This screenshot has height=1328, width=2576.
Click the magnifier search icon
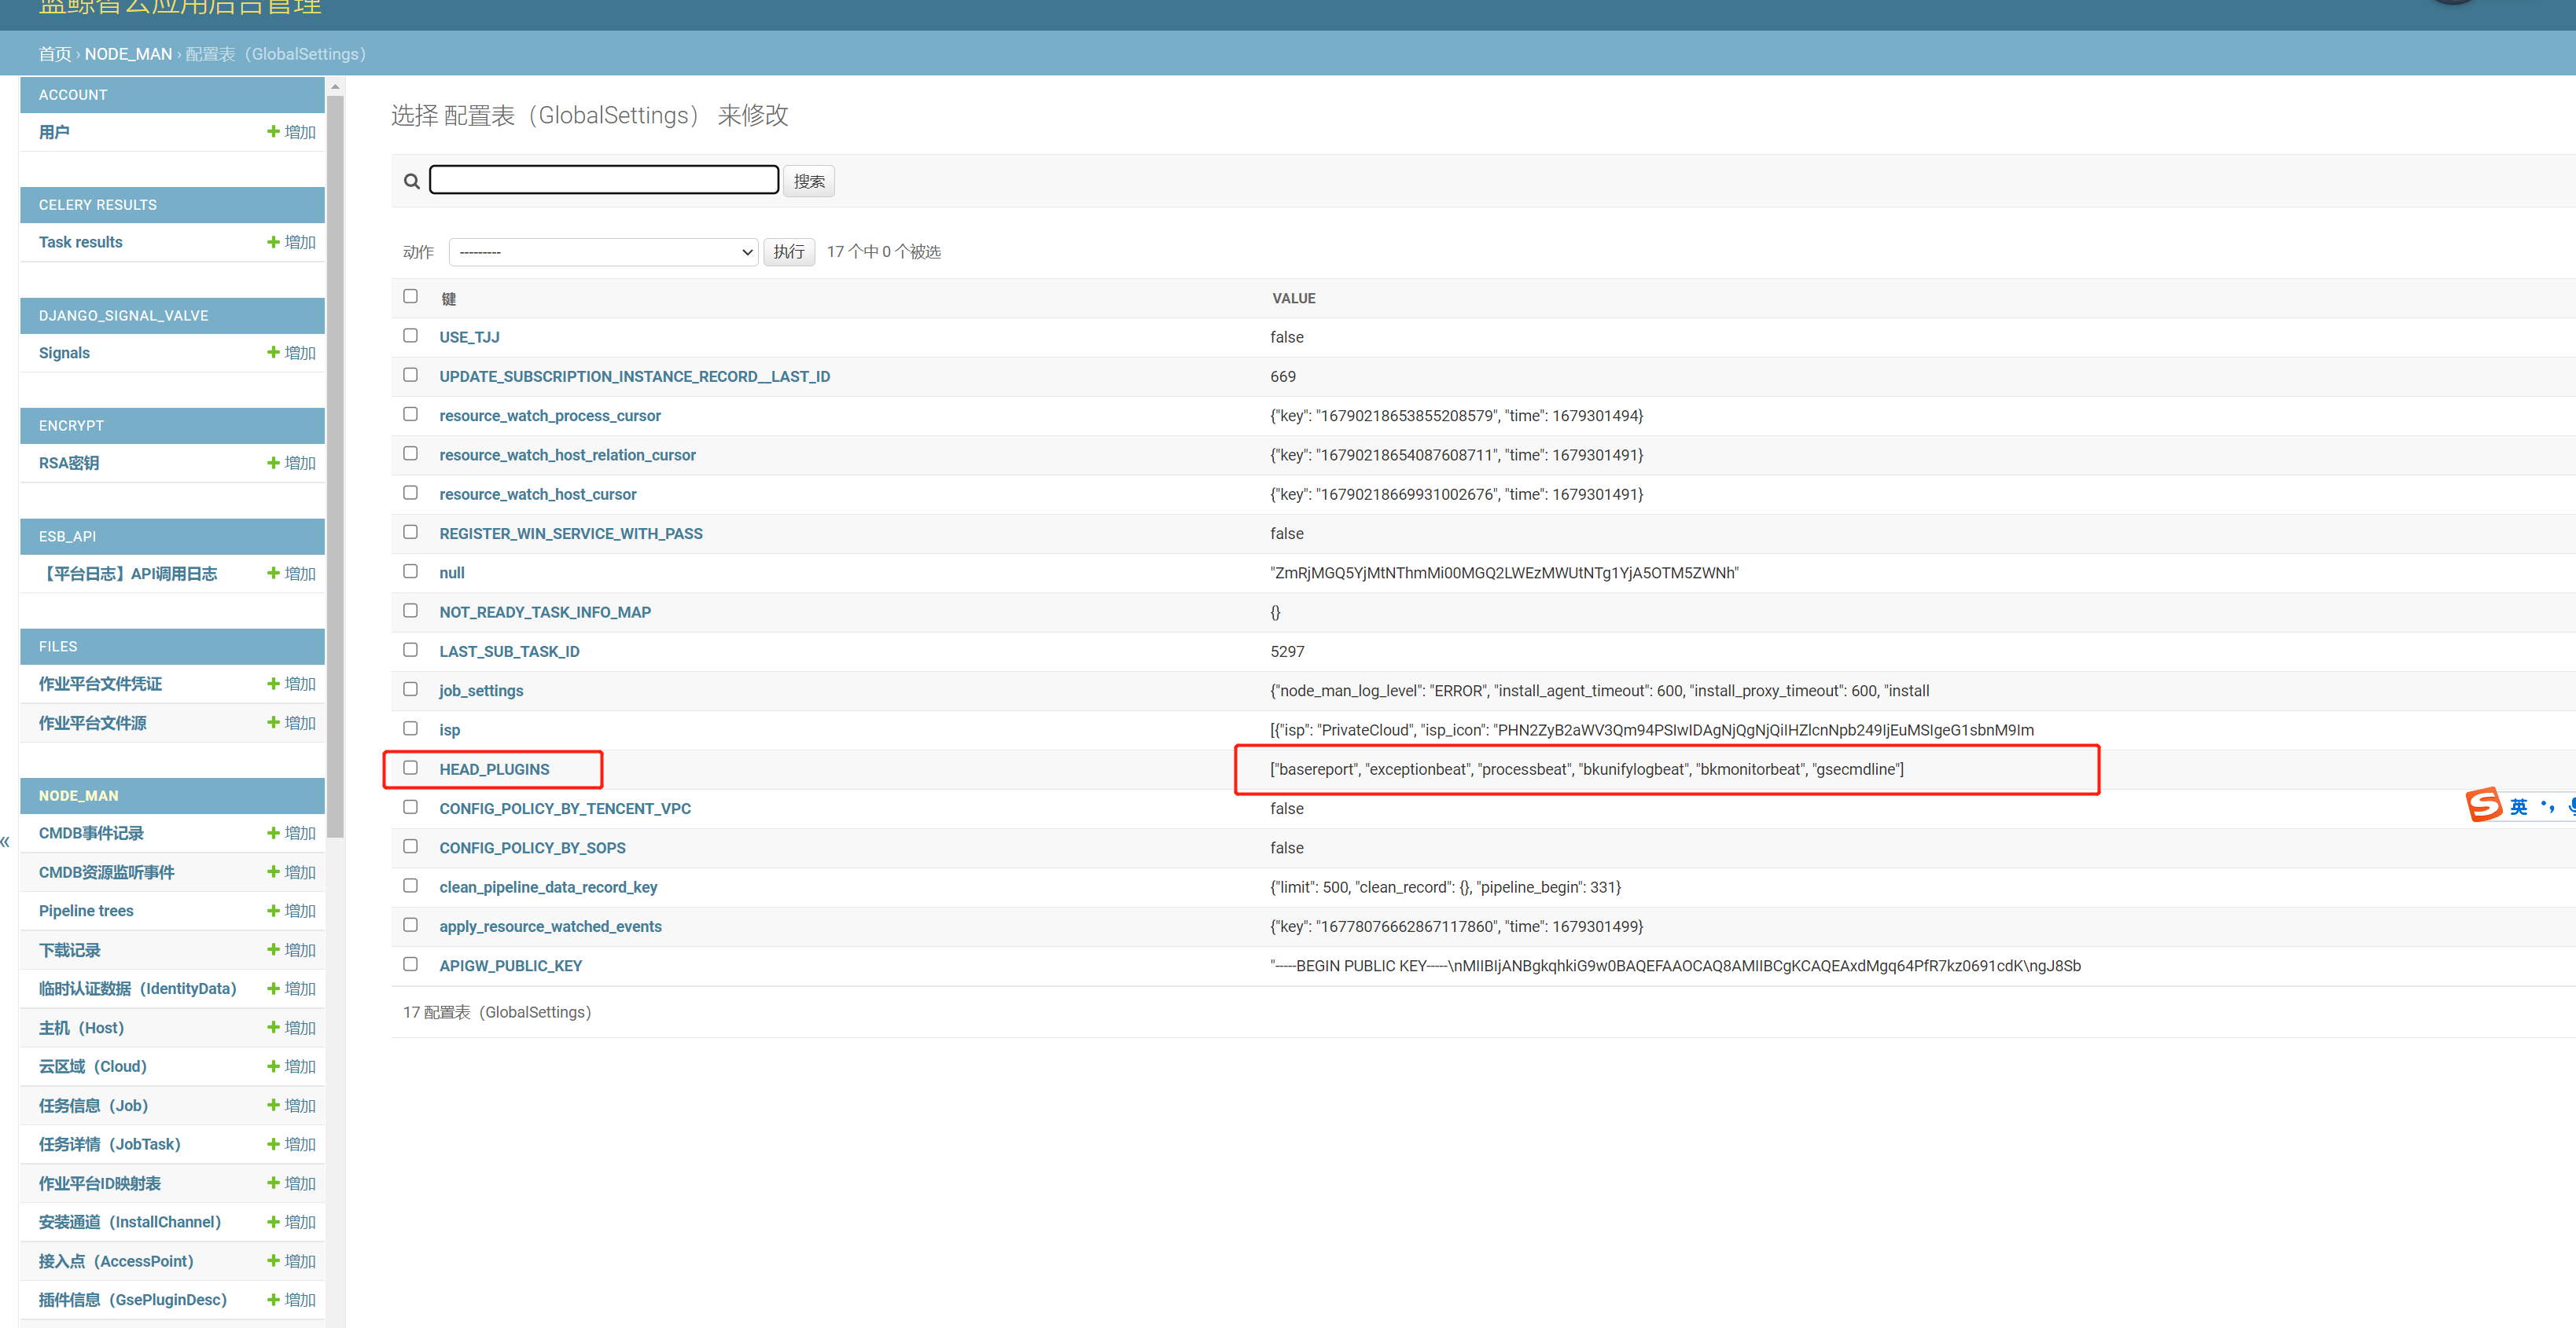coord(411,181)
